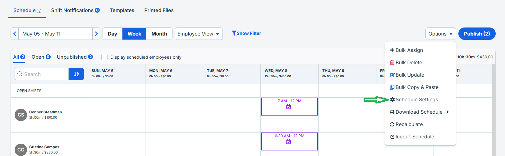Advance to next week with right arrow
This screenshot has width=505, height=156.
click(x=96, y=34)
